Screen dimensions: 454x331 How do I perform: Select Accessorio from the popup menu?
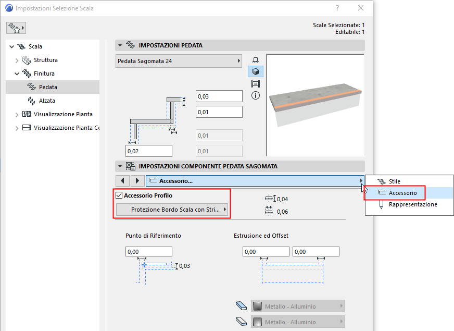[409, 193]
